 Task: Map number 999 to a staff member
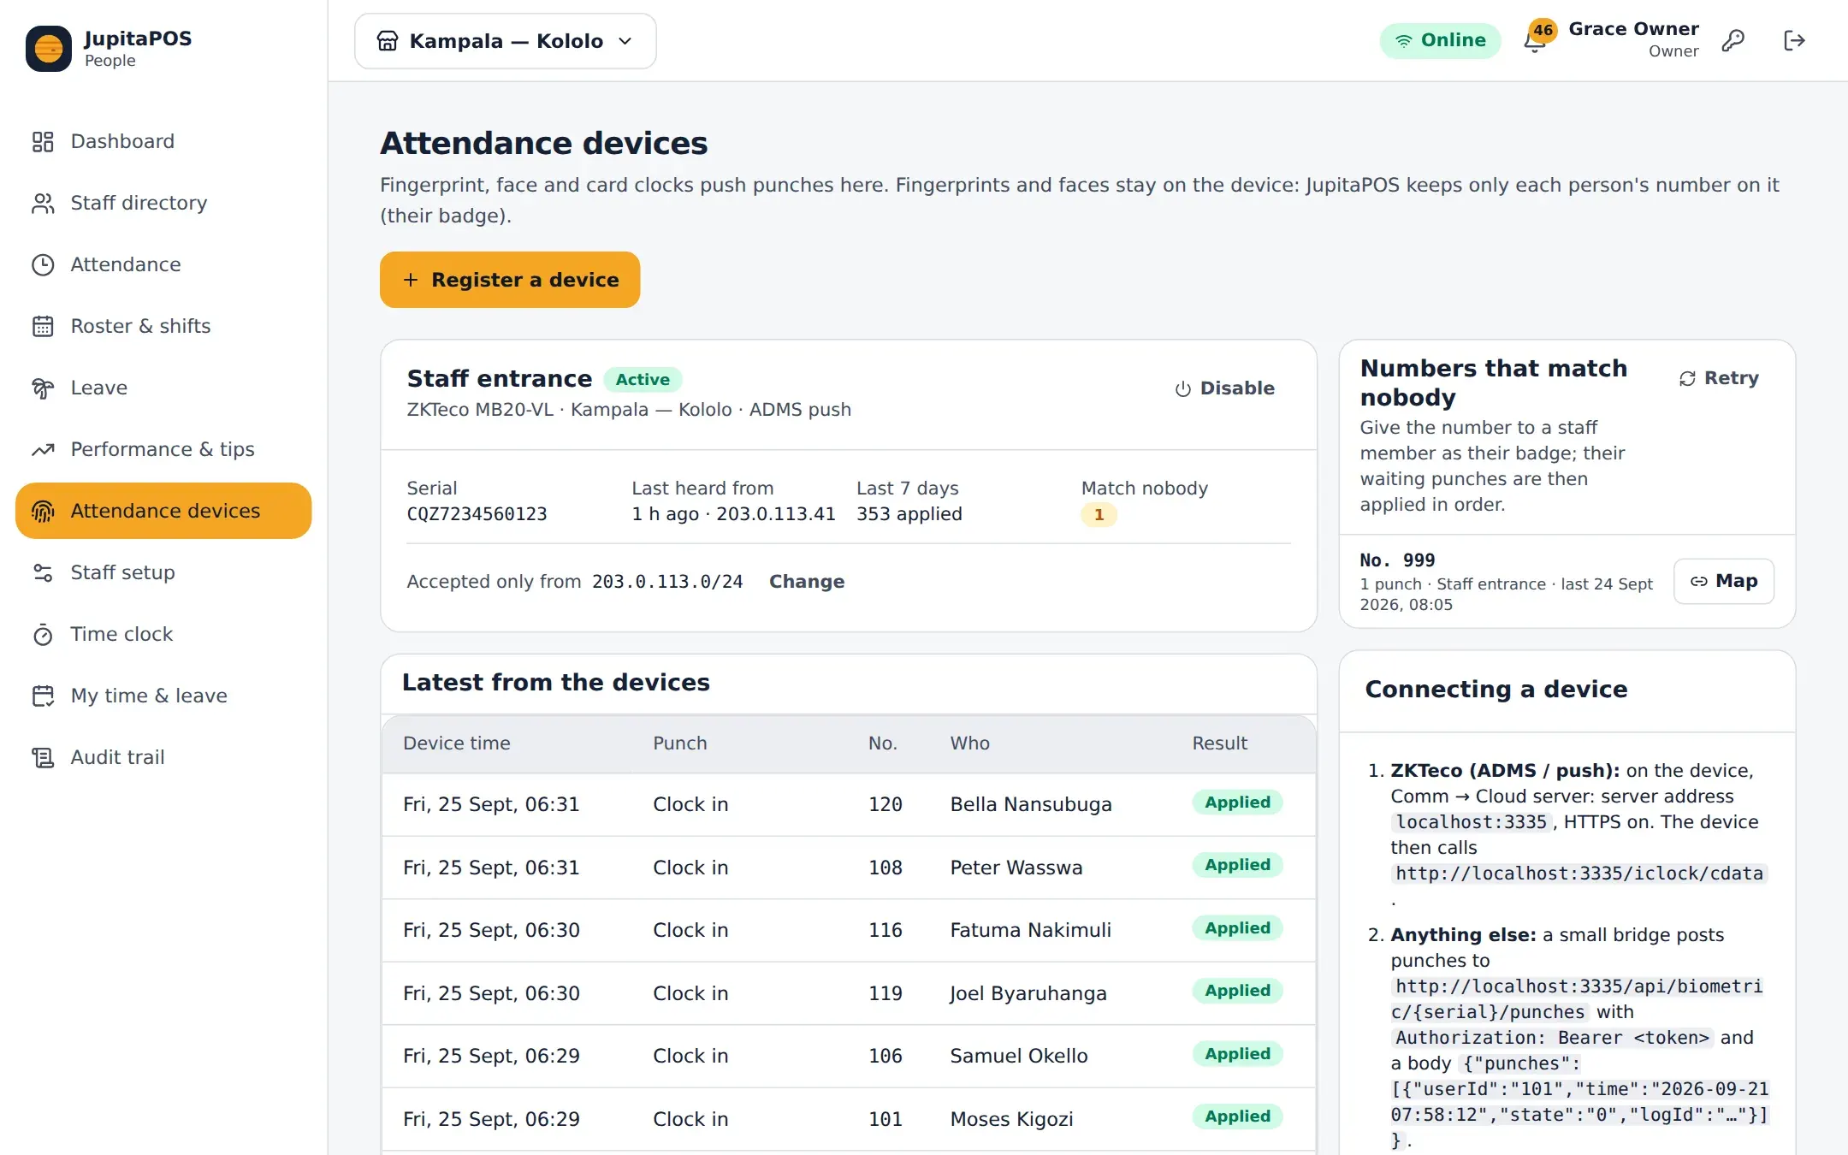1724,581
